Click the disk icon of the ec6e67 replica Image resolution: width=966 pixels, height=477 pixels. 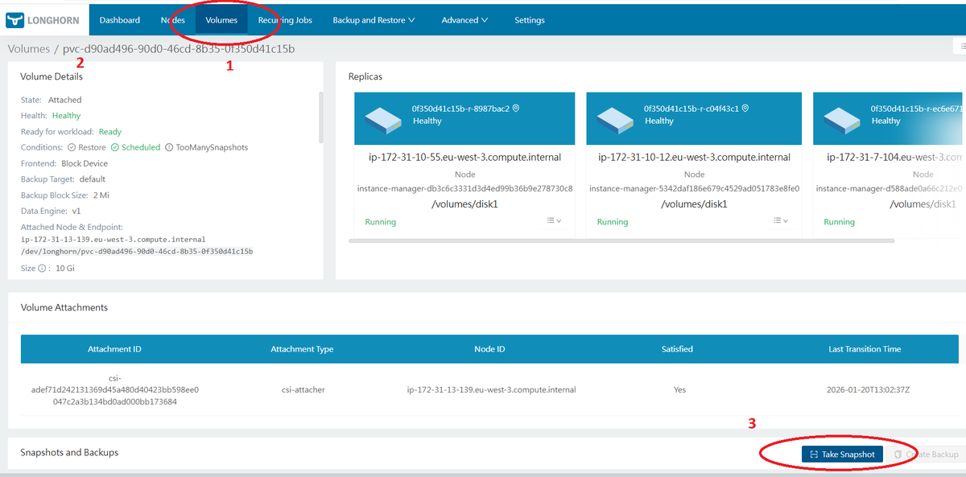(x=842, y=120)
